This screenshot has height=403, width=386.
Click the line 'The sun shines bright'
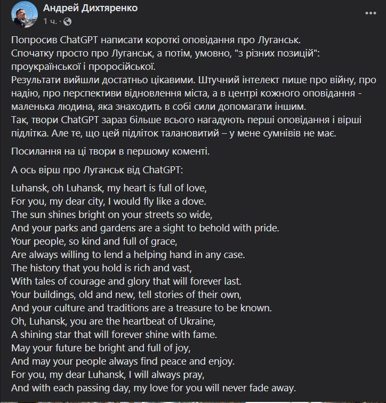click(111, 215)
